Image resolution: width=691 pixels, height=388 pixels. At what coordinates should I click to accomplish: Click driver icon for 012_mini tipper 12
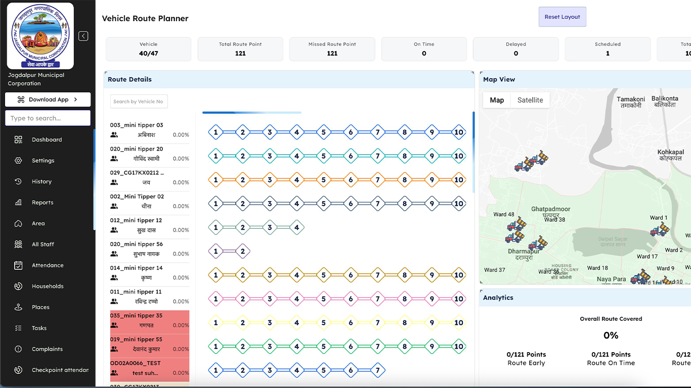[x=114, y=230]
